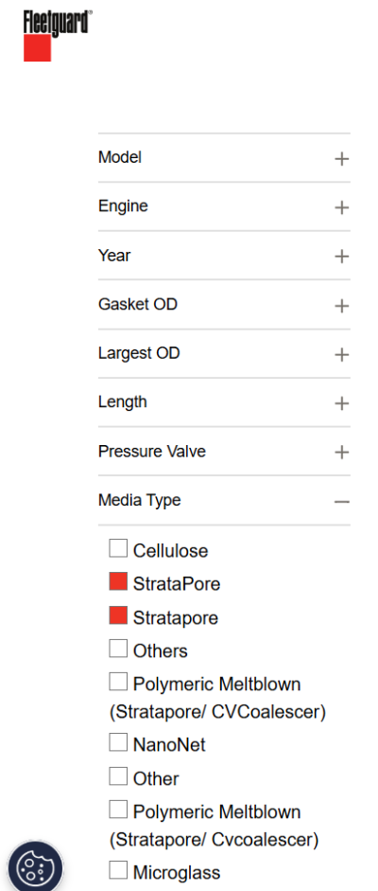Click the Fleetguard logo
This screenshot has width=378, height=891.
point(57,36)
